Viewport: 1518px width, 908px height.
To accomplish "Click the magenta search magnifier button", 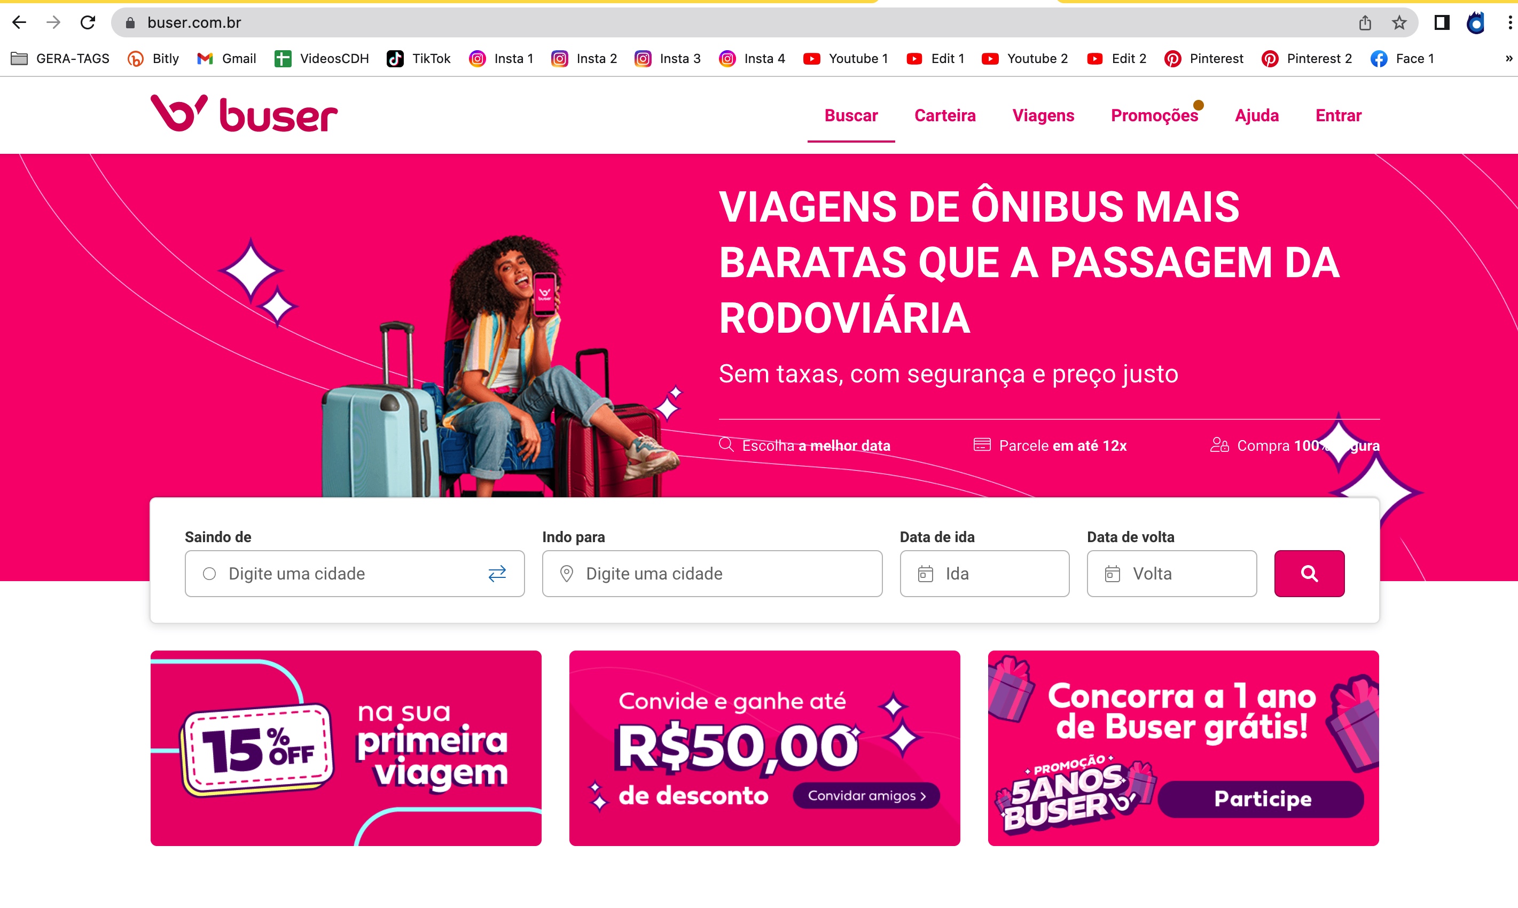I will pyautogui.click(x=1309, y=573).
